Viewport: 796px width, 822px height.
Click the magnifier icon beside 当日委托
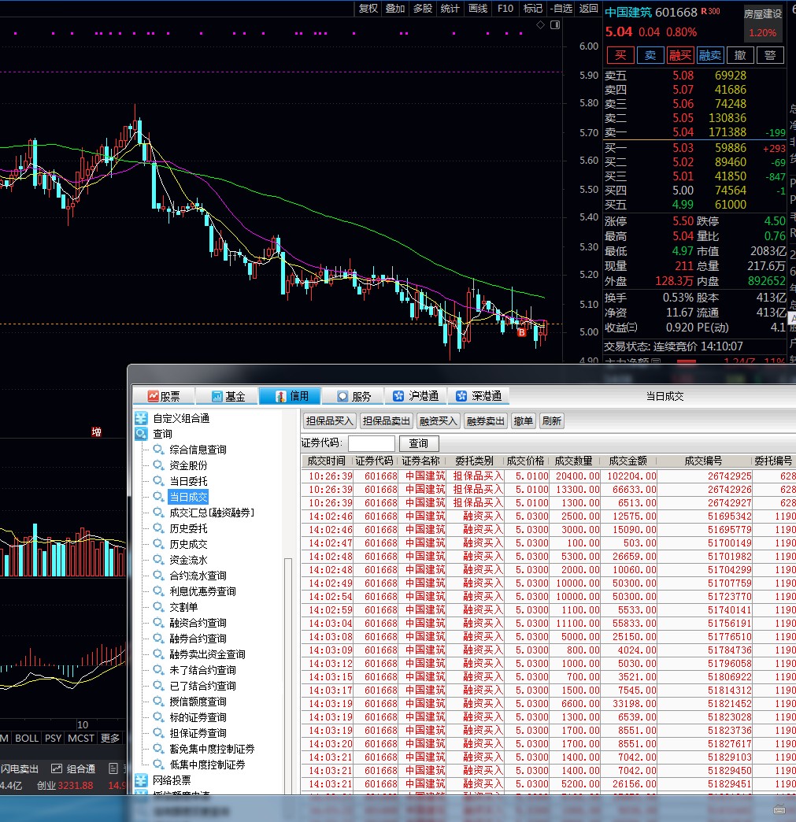(x=158, y=481)
